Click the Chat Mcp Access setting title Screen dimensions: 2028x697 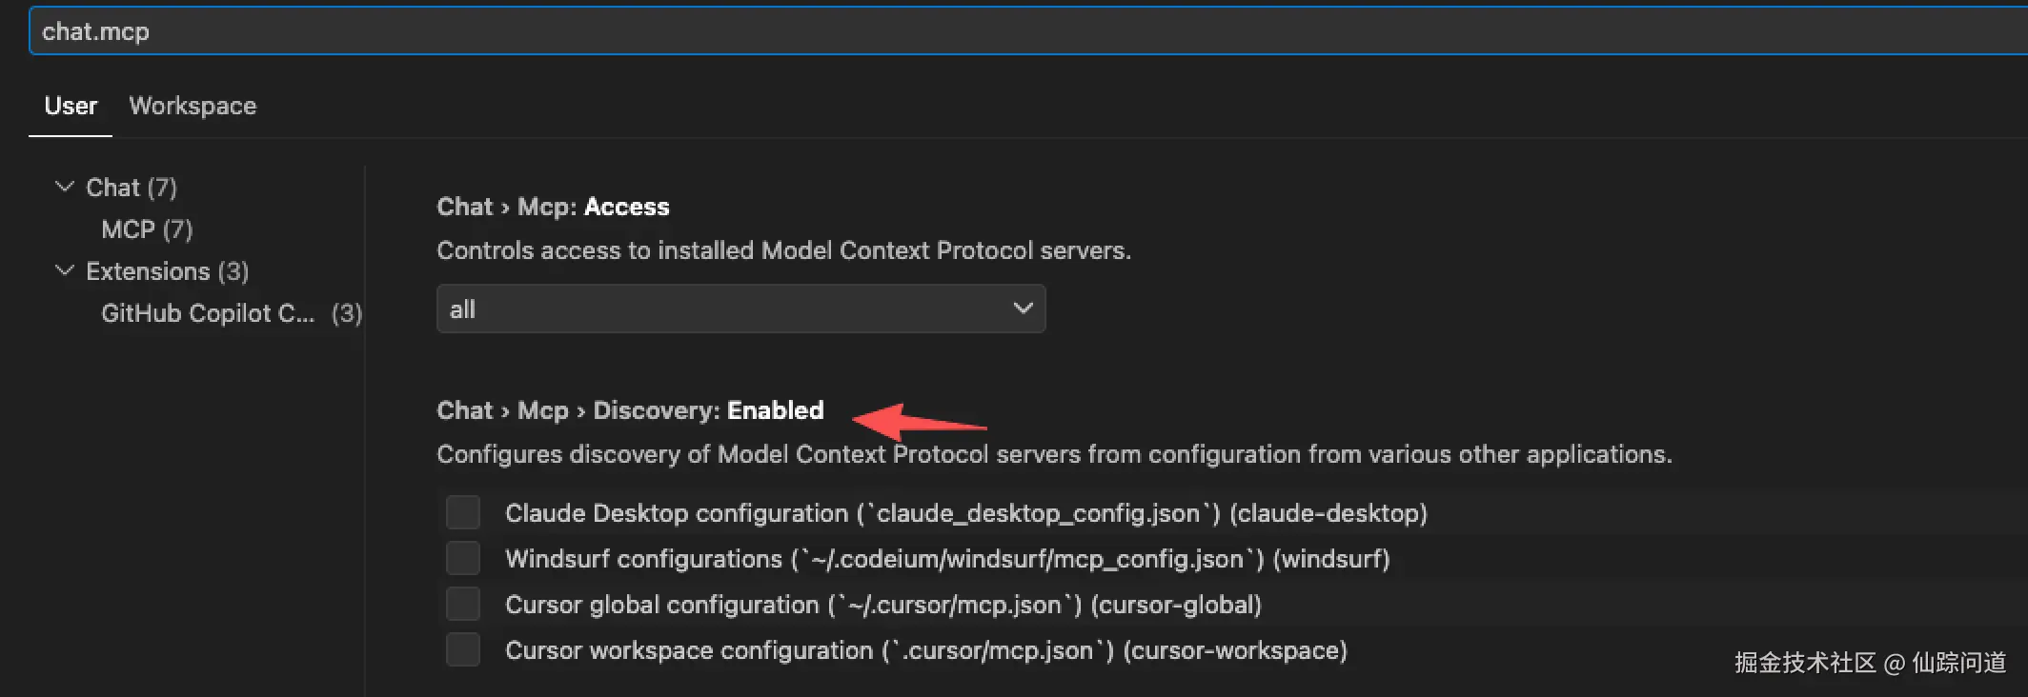(553, 207)
